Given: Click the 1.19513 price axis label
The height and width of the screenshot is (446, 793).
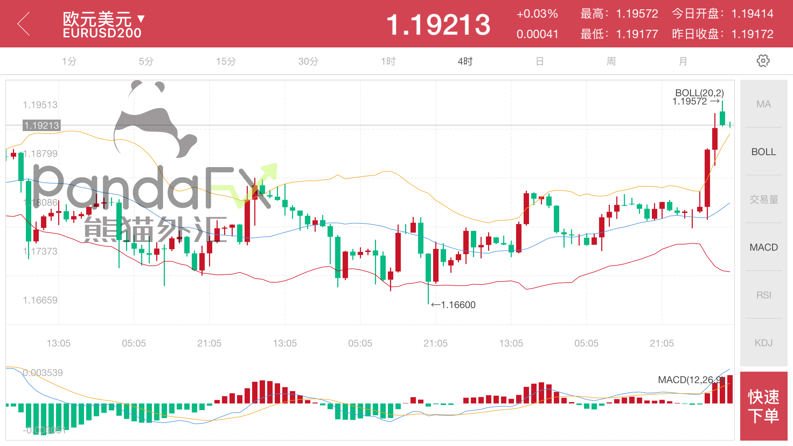Looking at the screenshot, I should [40, 105].
